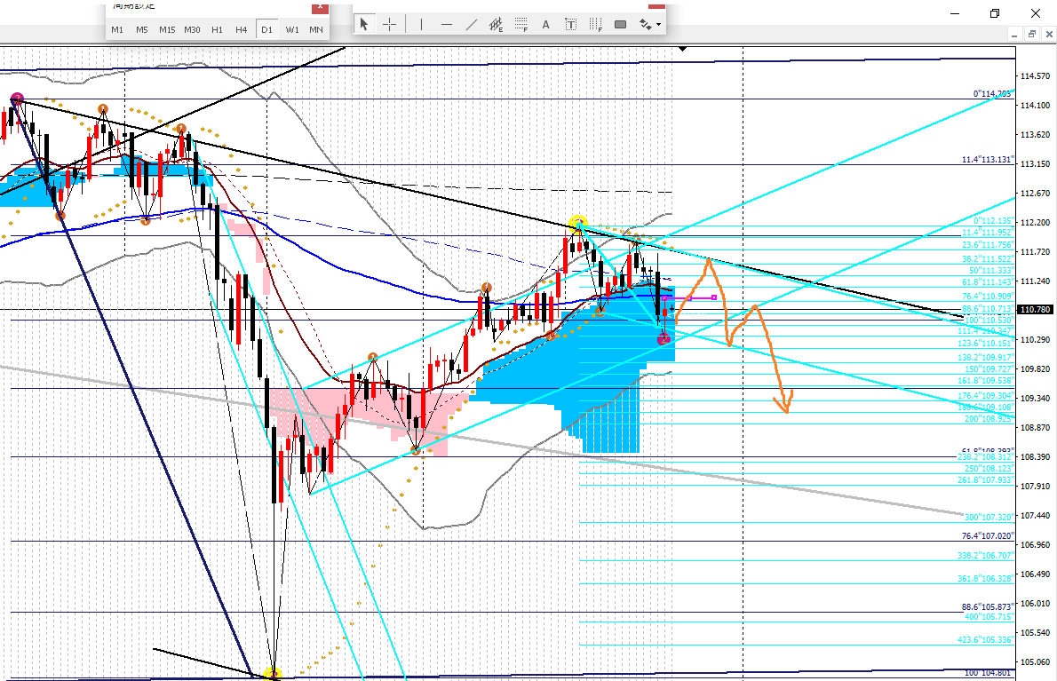Select the diagonal trendline tool
The image size is (1057, 681).
(472, 24)
